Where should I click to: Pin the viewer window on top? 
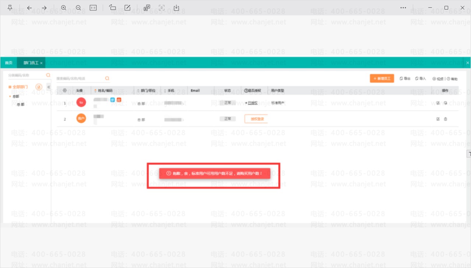[x=10, y=8]
